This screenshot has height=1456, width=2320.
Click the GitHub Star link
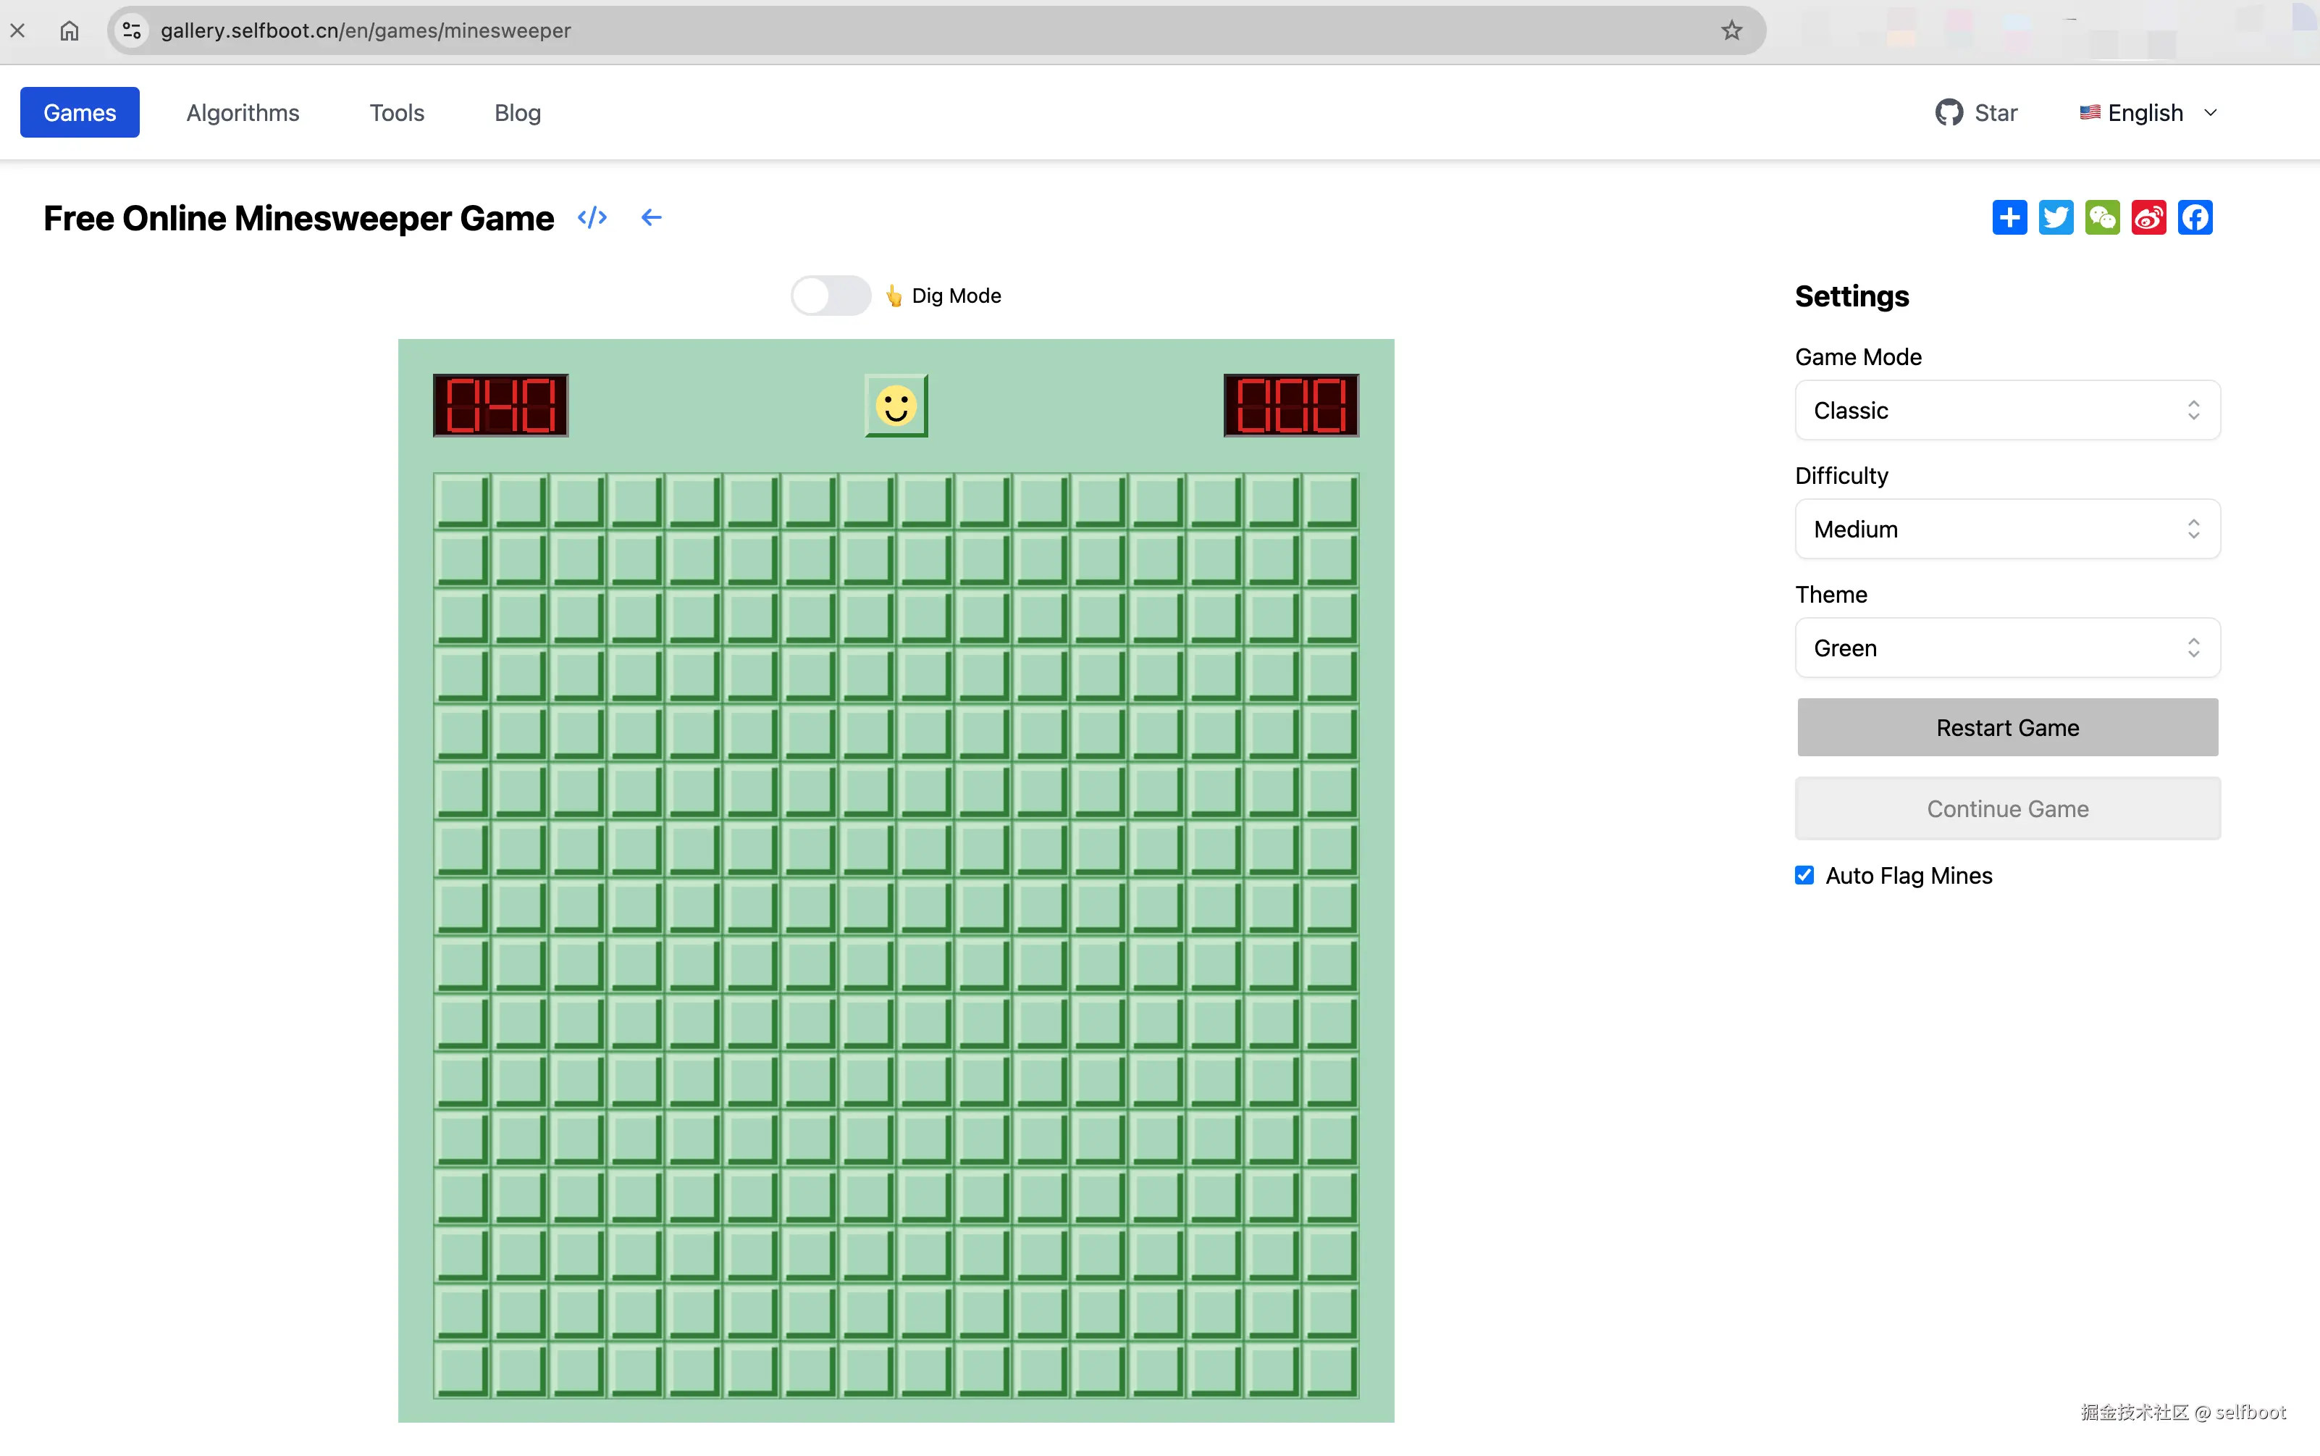1976,113
